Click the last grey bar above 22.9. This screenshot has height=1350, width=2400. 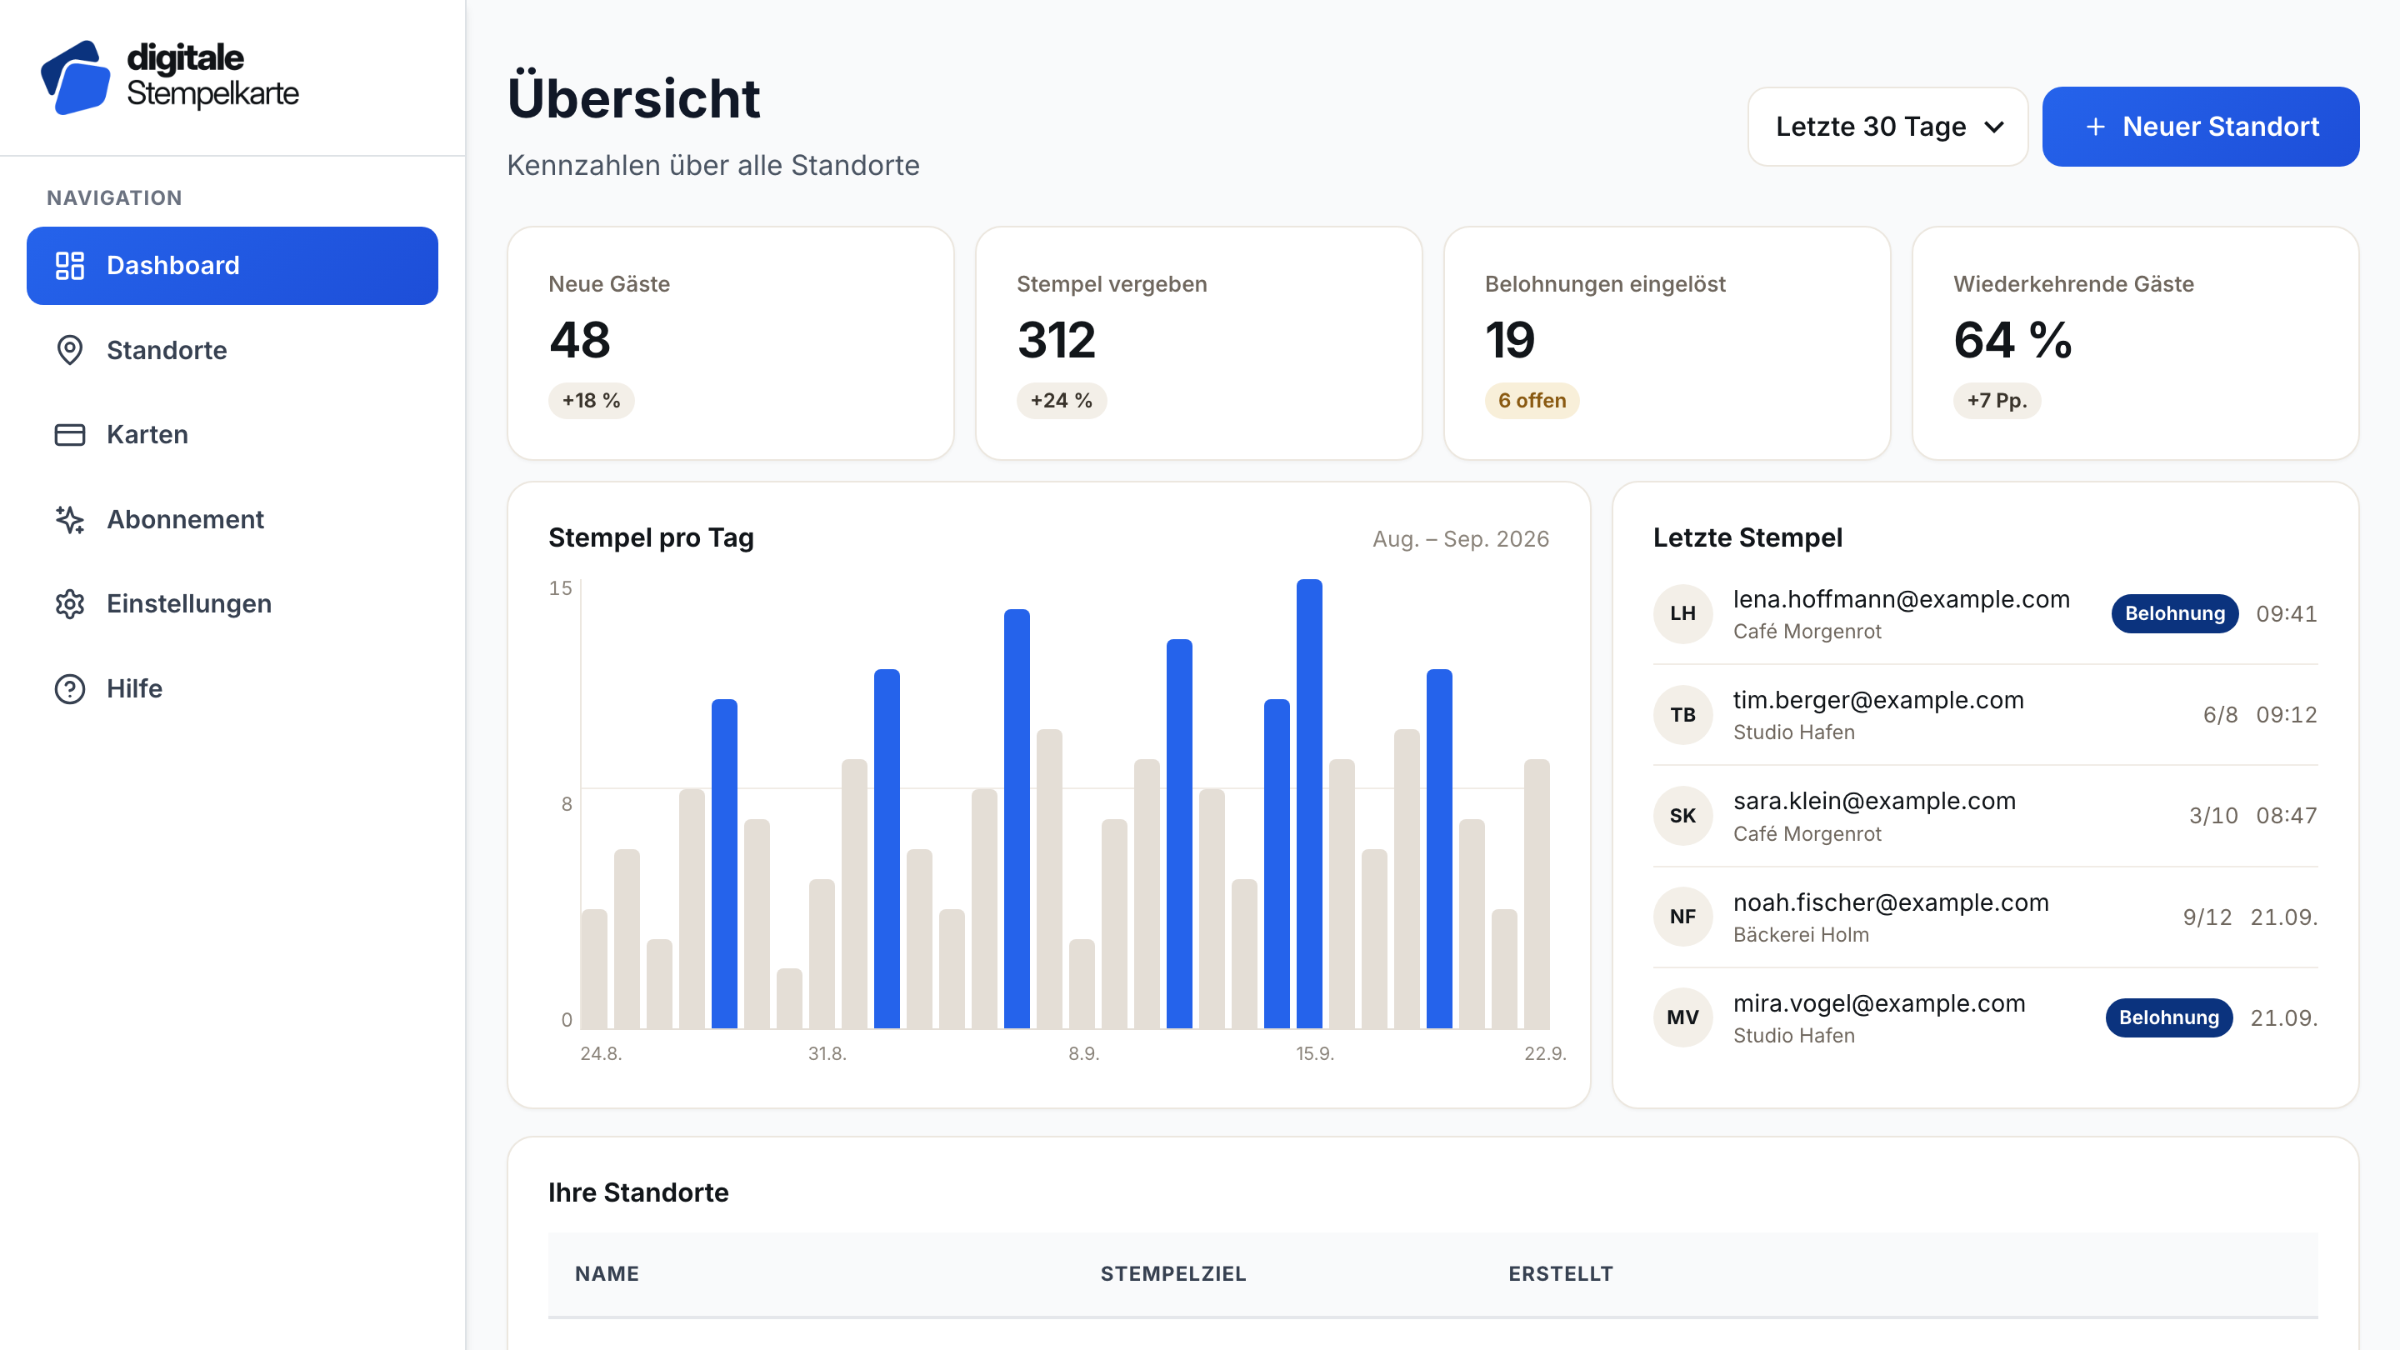[x=1537, y=894]
